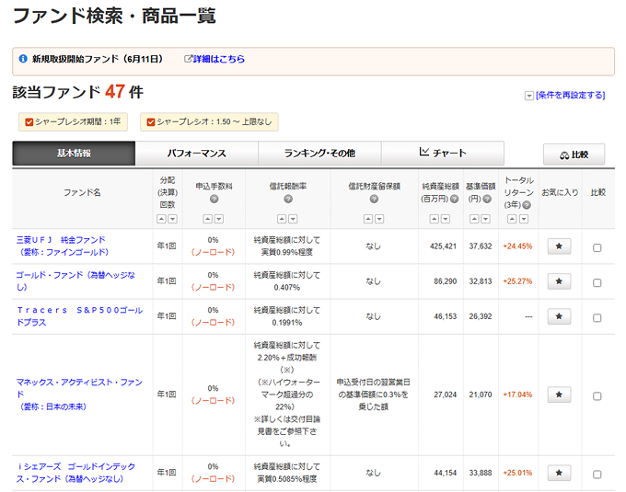The width and height of the screenshot is (626, 492).
Task: Favorite ゴールド・ファンド (為替ヘッジなし) with star
Action: [x=560, y=281]
